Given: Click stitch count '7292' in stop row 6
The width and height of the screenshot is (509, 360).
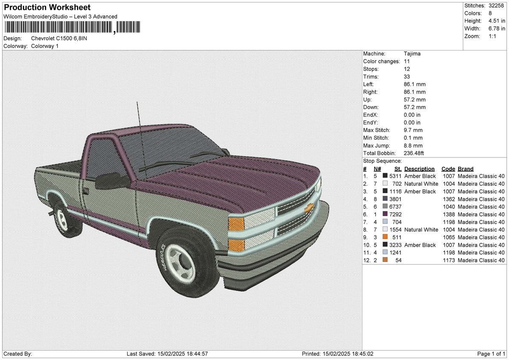Looking at the screenshot, I should (x=395, y=214).
